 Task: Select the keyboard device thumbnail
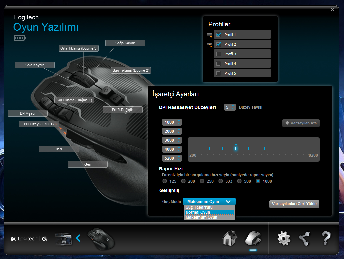click(63, 239)
